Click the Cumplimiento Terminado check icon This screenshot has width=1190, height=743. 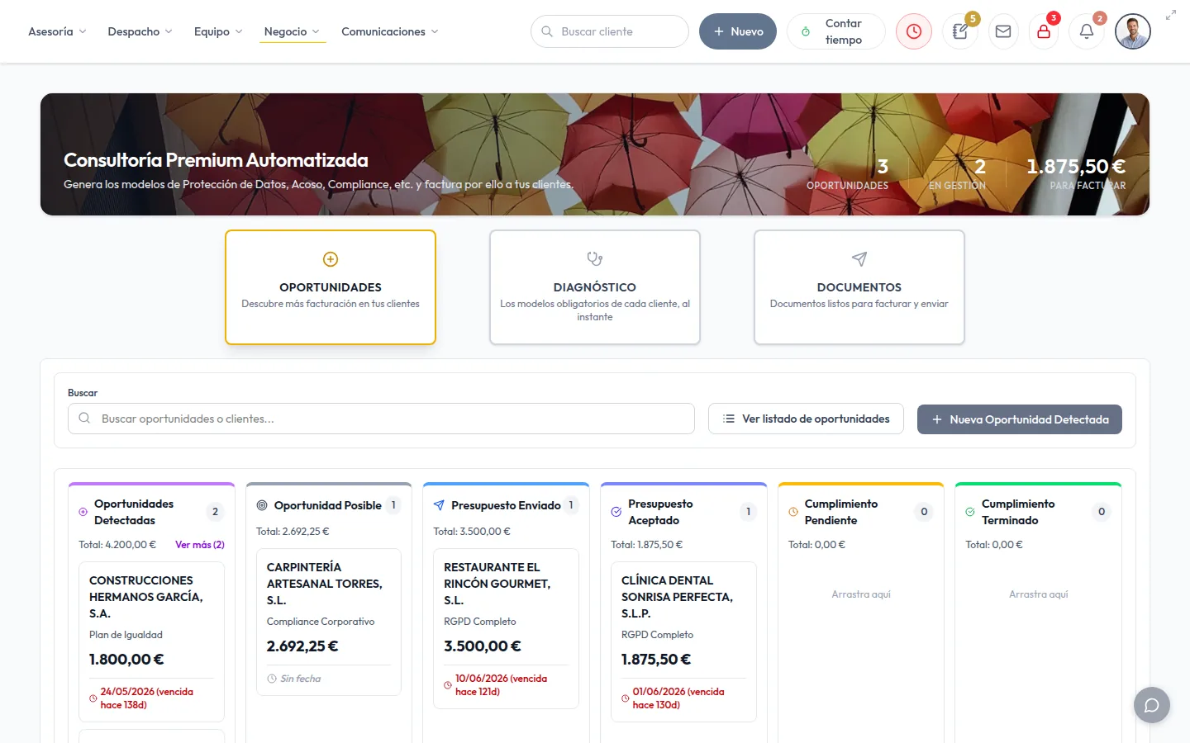(x=970, y=512)
